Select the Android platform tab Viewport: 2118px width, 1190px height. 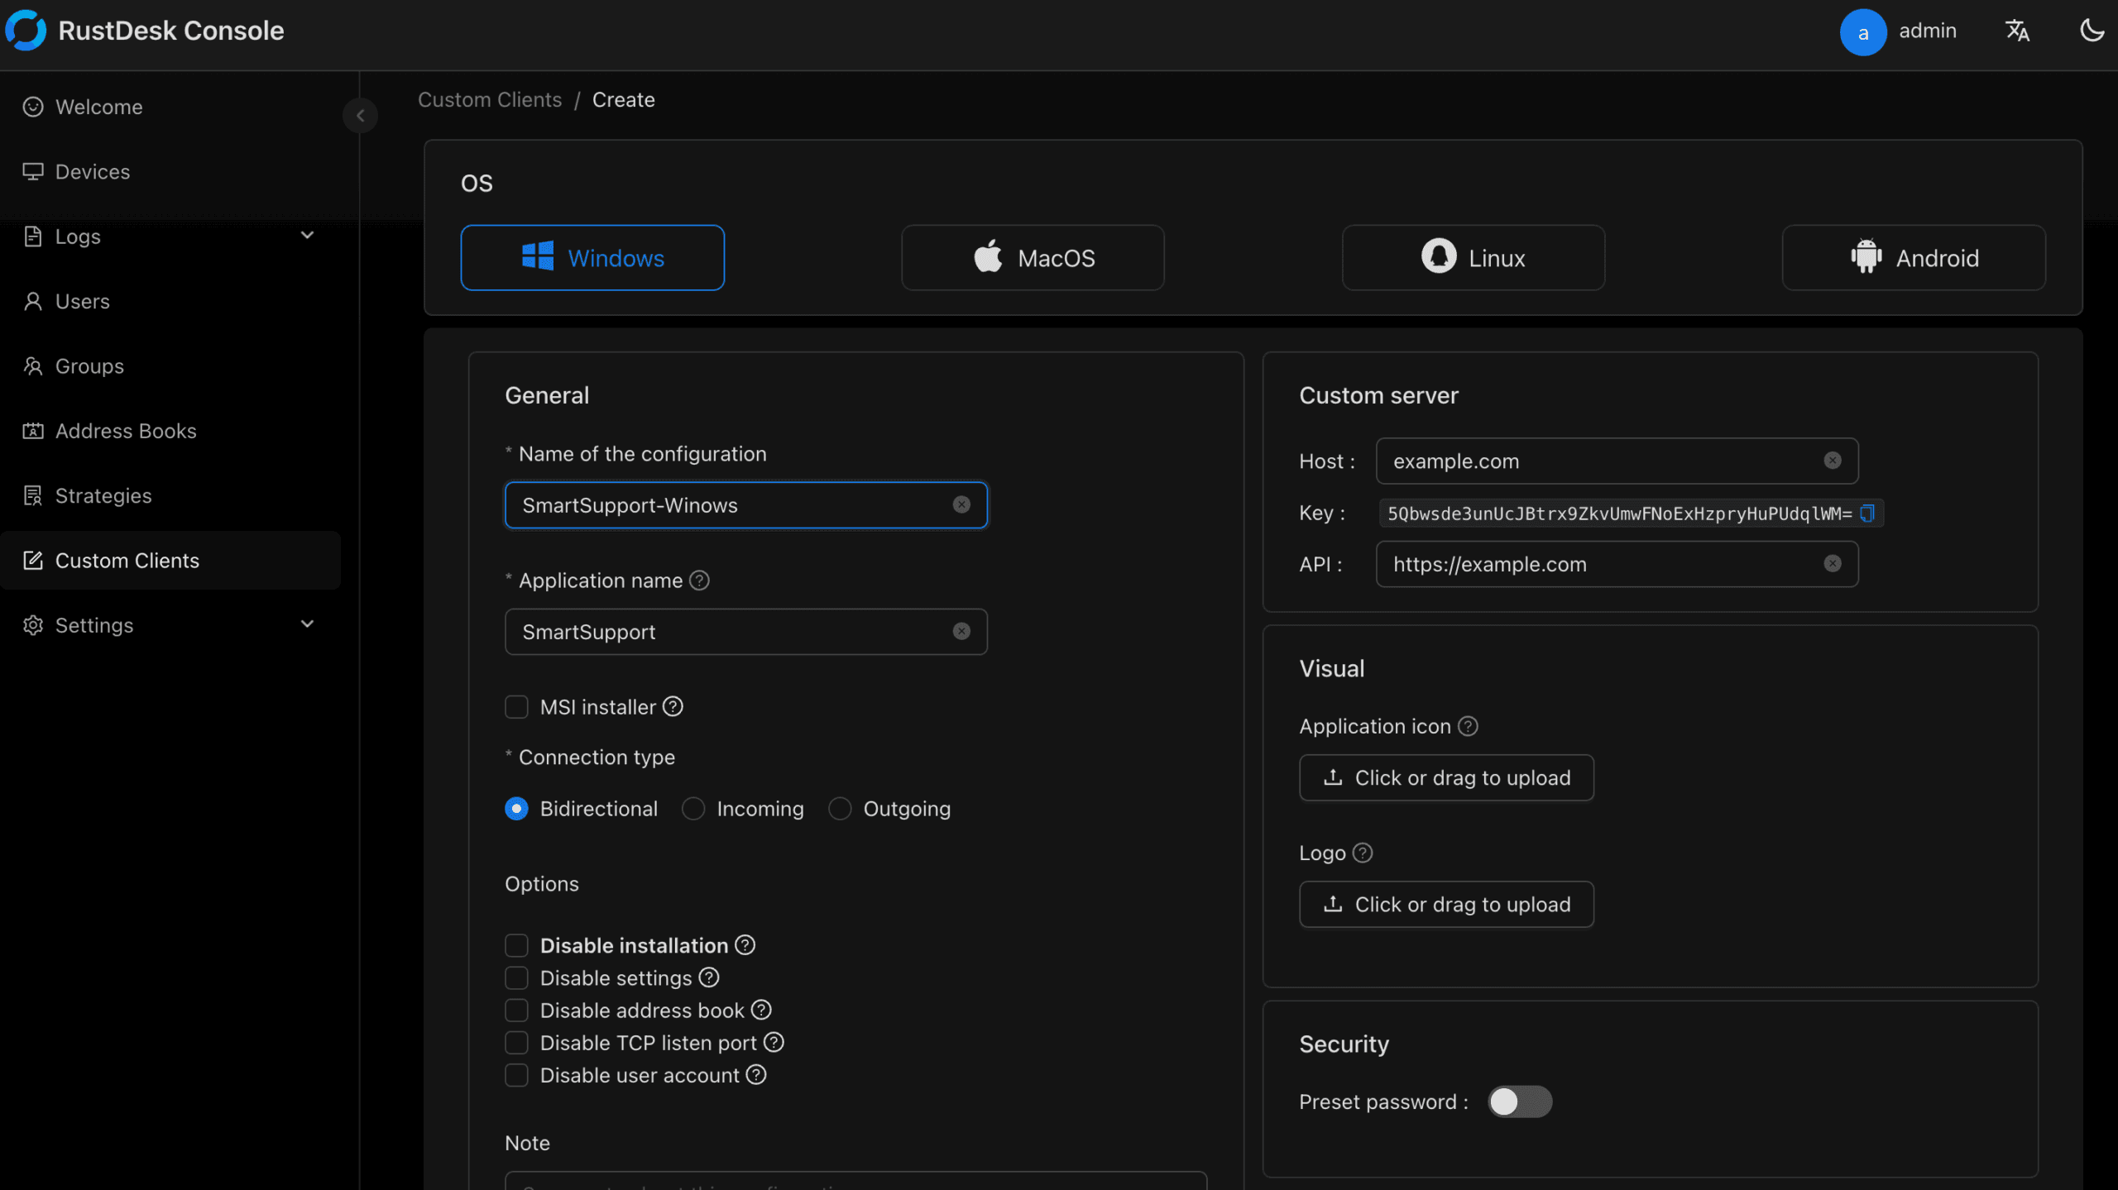click(1913, 257)
